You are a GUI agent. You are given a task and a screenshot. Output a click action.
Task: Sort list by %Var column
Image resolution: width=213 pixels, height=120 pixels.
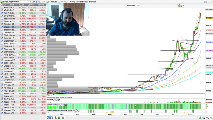pyautogui.click(x=22, y=5)
